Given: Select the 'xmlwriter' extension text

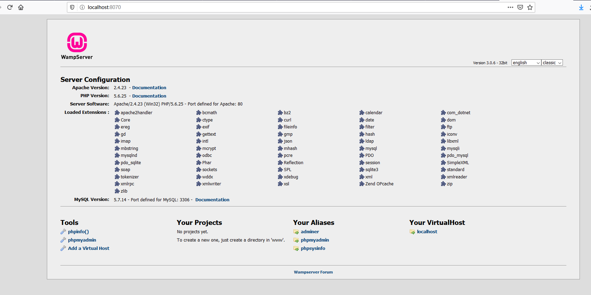Looking at the screenshot, I should point(212,184).
